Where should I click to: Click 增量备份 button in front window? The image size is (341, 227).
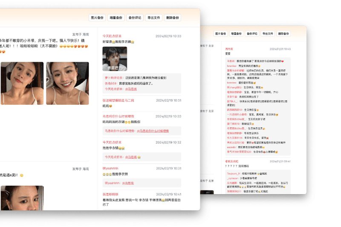(116, 17)
